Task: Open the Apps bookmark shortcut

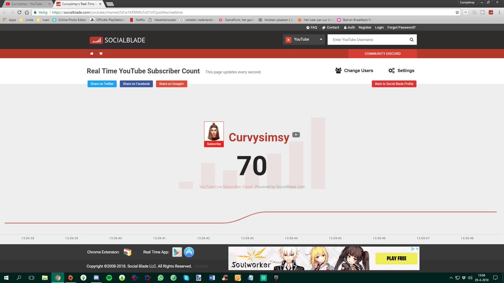Action: pyautogui.click(x=9, y=20)
